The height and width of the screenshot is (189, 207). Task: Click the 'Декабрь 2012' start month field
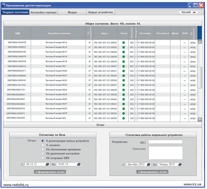(139, 165)
